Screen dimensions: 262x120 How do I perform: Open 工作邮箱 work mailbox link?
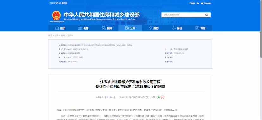click(x=206, y=3)
